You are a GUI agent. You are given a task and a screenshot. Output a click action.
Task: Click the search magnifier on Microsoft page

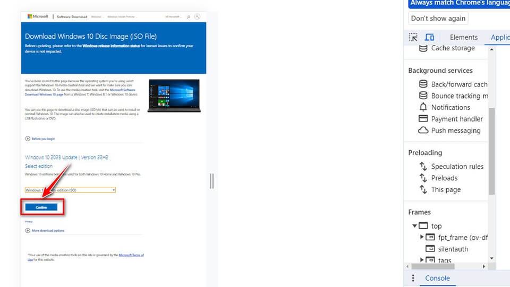click(188, 17)
